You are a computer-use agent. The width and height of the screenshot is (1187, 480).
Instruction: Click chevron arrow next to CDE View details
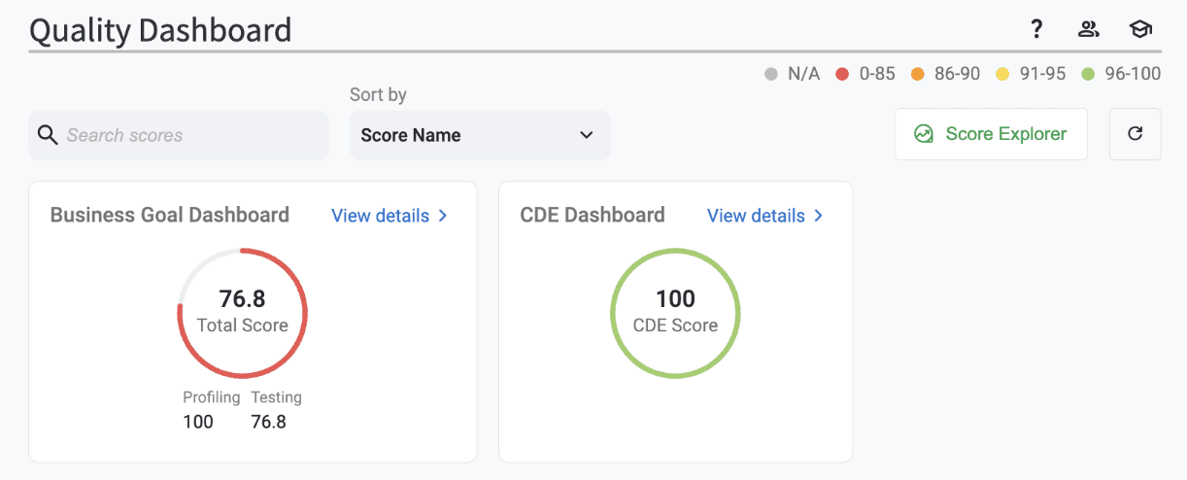[x=818, y=216]
